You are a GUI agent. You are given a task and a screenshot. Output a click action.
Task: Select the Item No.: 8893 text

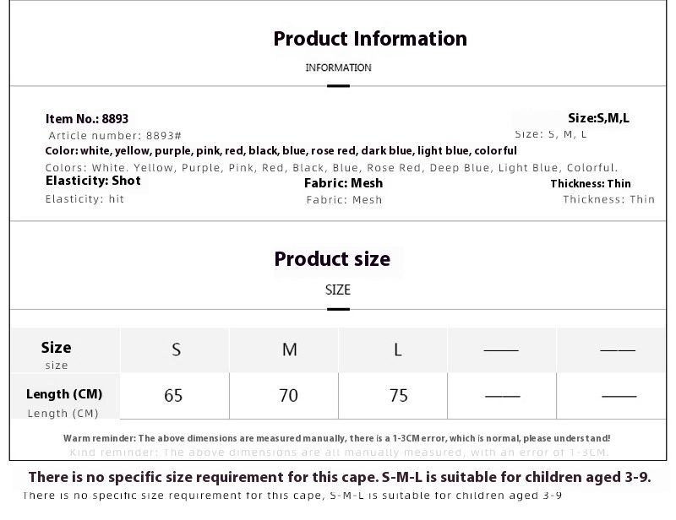[x=87, y=118]
